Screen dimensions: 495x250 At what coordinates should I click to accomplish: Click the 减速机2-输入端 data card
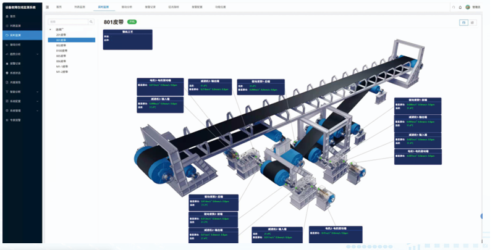[x=277, y=235]
